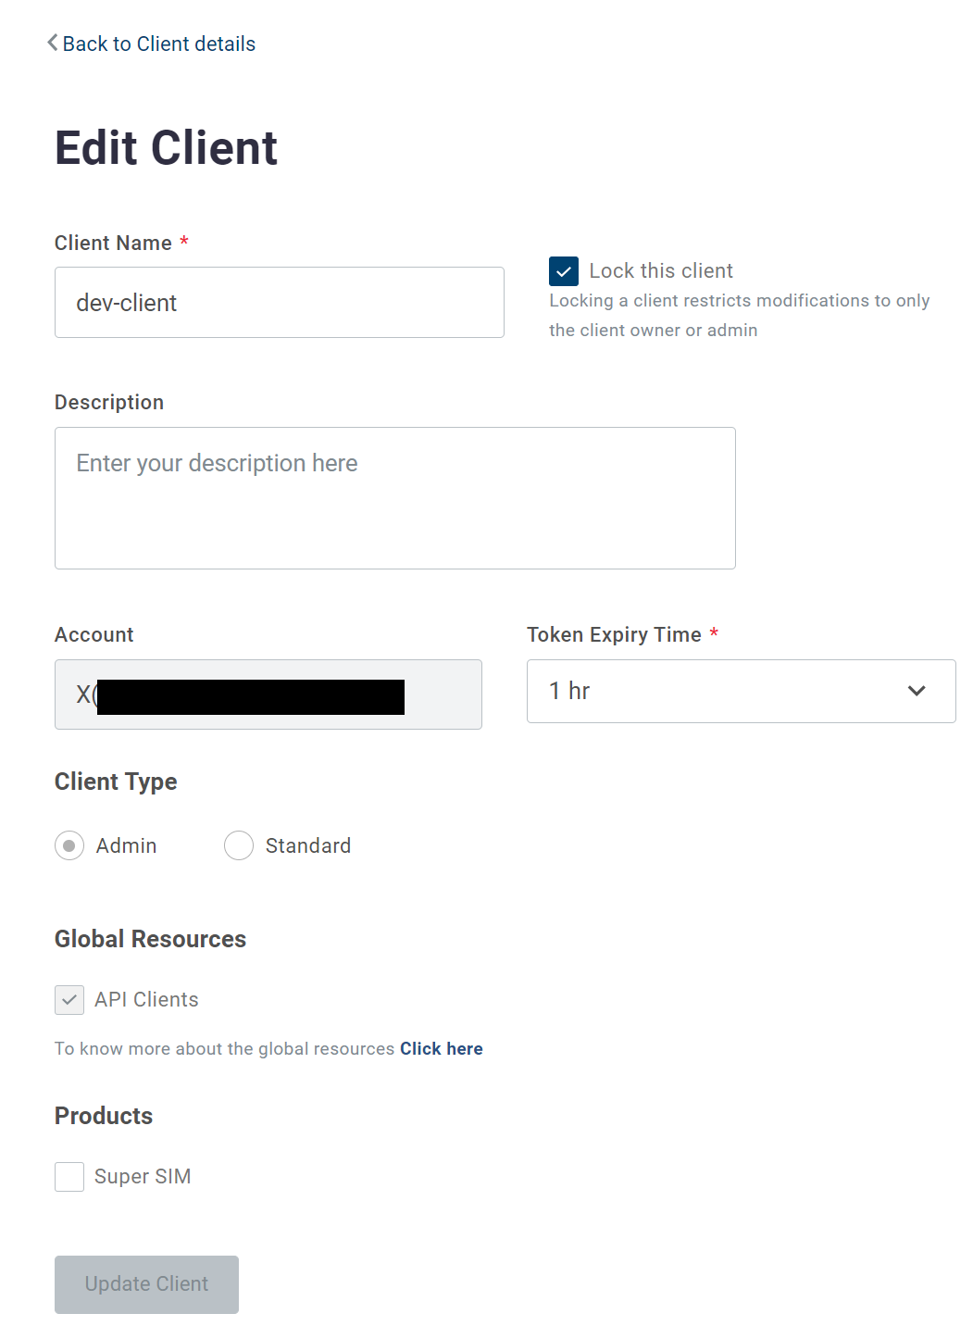Click the Standard client type label
Screen dimensions: 973x1326
(307, 845)
